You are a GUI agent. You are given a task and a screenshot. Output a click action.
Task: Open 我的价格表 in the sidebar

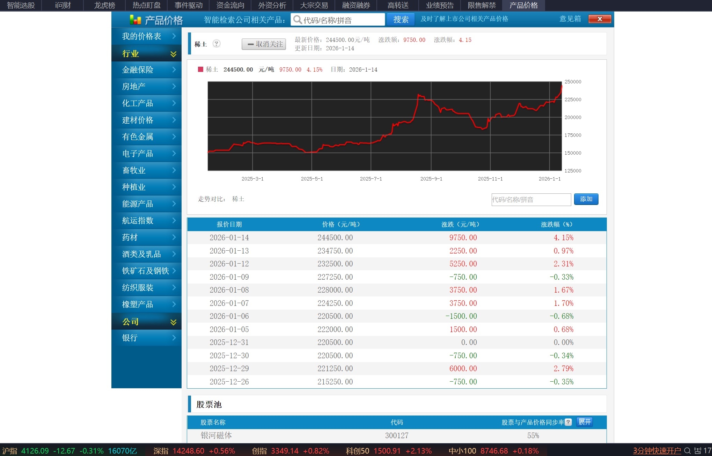pos(141,36)
